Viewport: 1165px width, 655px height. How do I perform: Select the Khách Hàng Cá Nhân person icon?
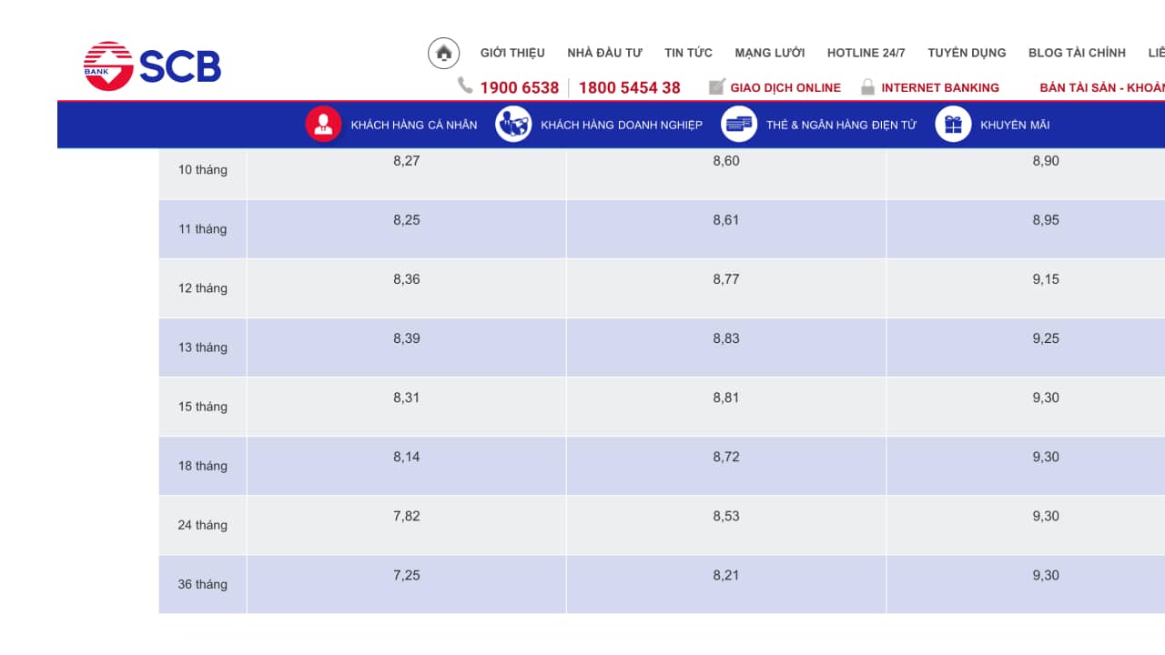point(322,125)
